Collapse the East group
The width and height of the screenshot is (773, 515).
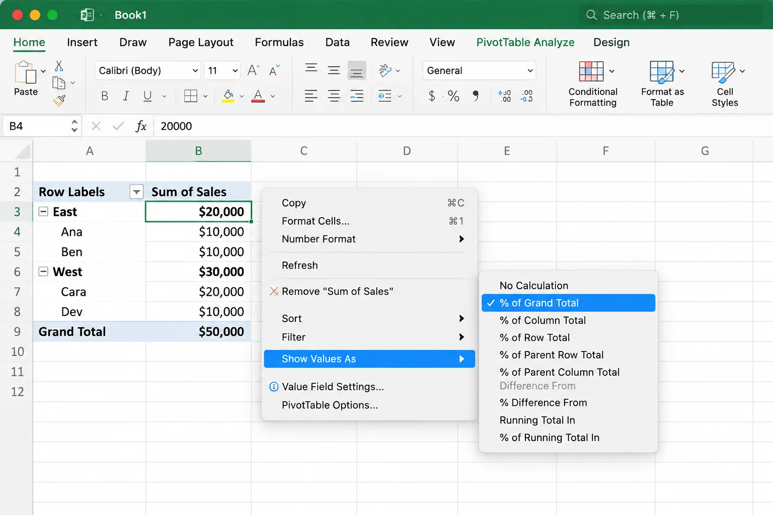[44, 212]
